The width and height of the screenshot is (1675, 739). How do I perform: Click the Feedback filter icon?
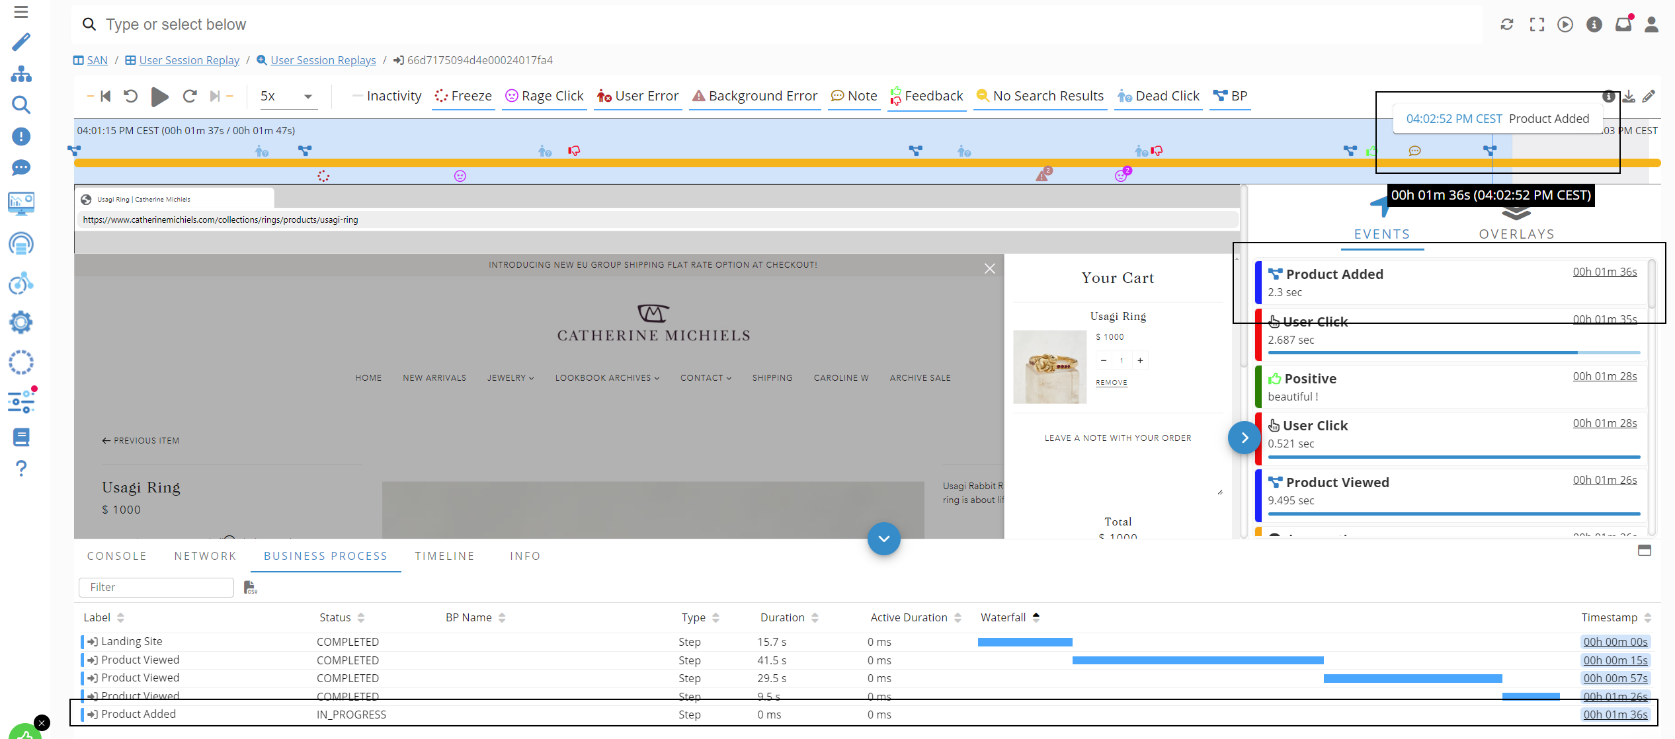pos(895,96)
